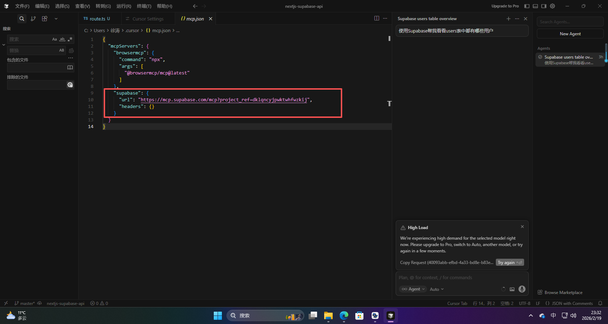The image size is (608, 324).
Task: Open chat panel ellipsis options
Action: 517,19
